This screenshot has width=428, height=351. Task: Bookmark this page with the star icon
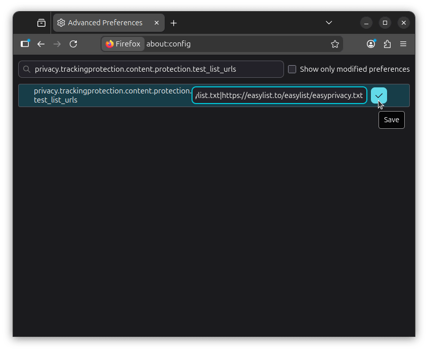(x=335, y=44)
